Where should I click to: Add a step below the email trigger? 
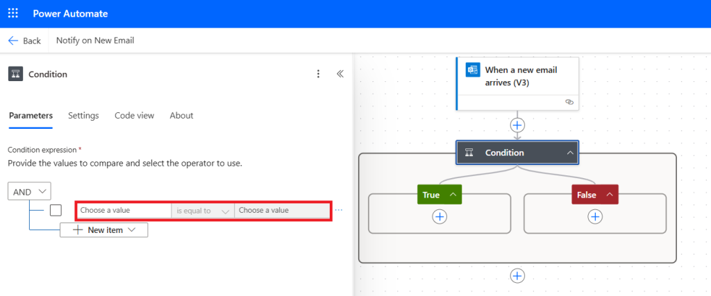517,125
